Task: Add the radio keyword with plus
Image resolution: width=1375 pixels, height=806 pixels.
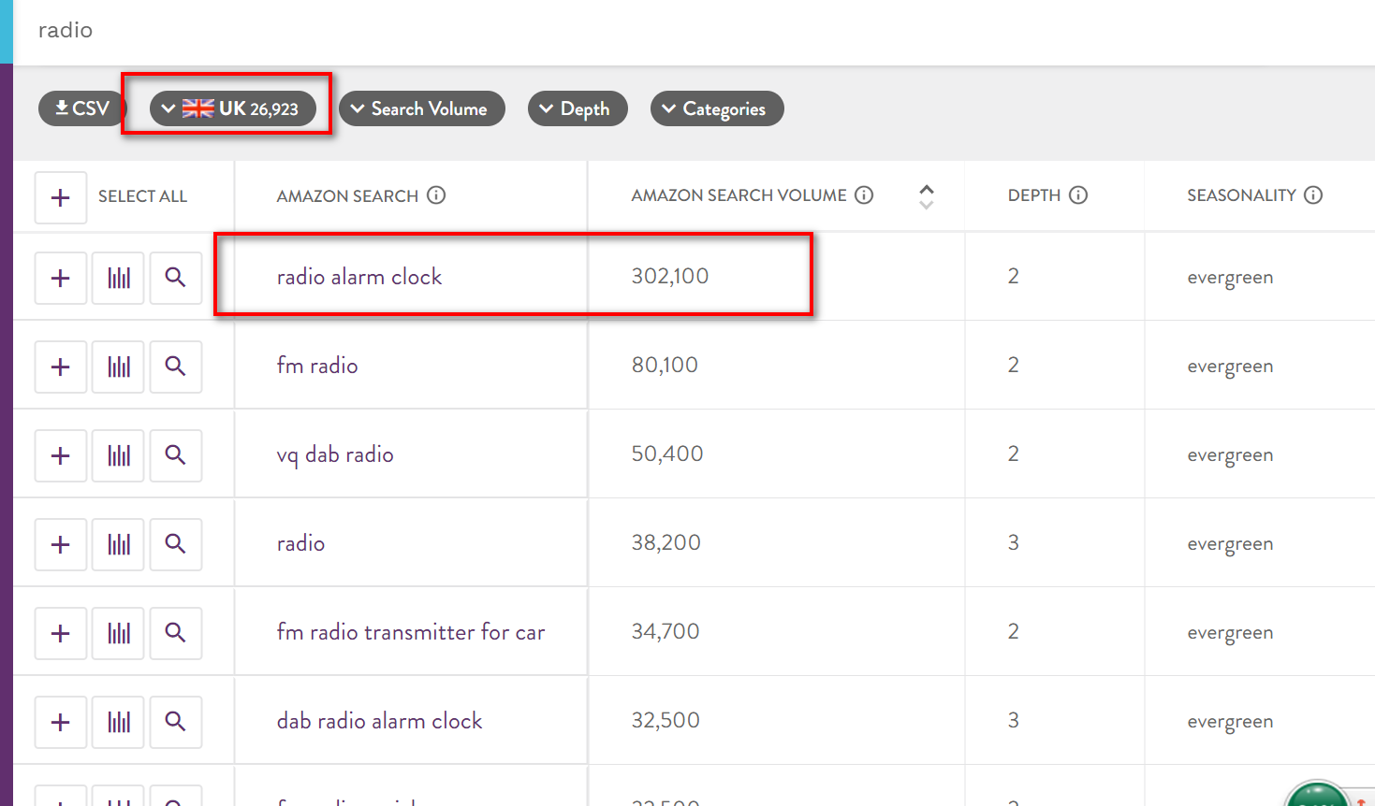Action: (61, 544)
